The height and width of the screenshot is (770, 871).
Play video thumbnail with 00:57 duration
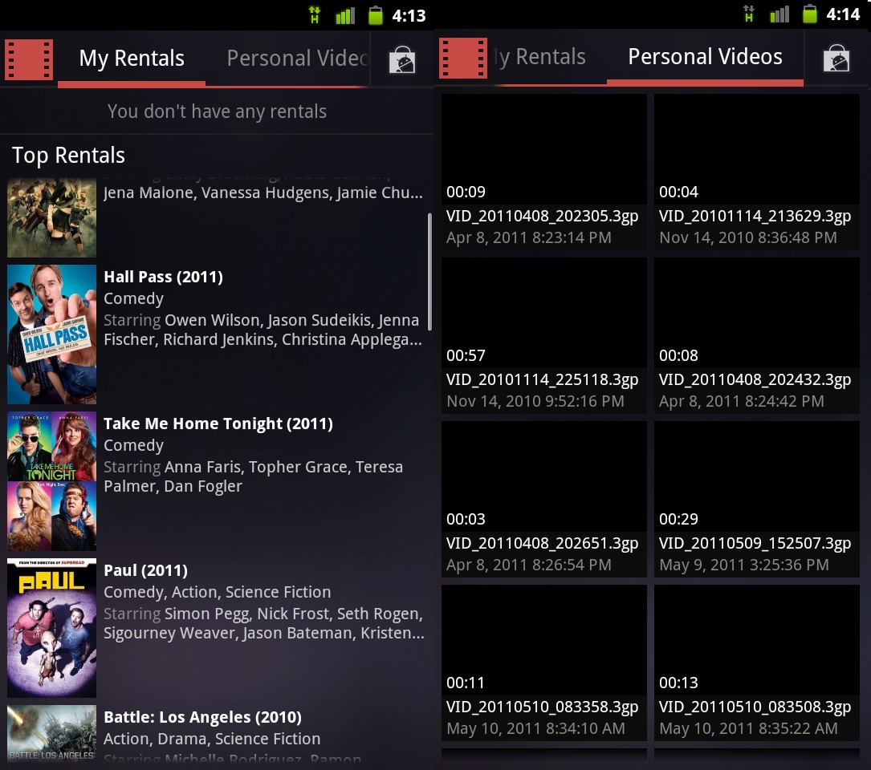click(543, 313)
